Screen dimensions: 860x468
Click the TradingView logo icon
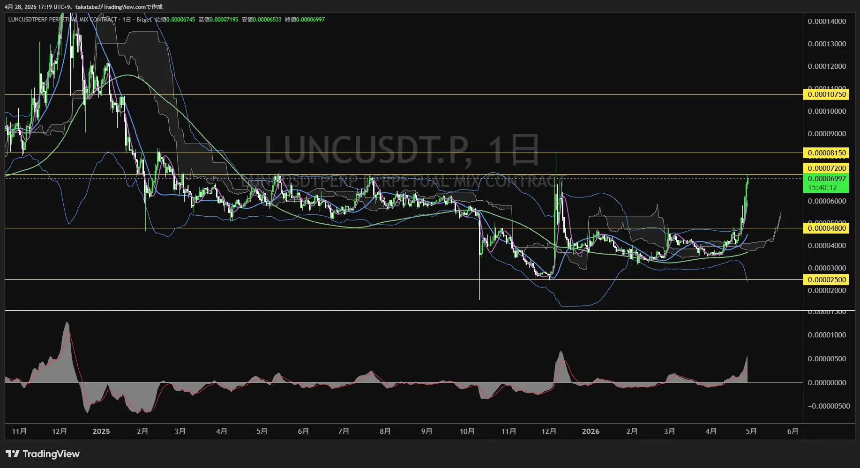point(13,454)
